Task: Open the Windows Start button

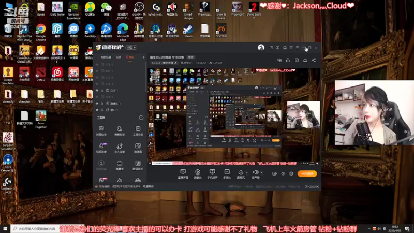Action: pos(5,228)
